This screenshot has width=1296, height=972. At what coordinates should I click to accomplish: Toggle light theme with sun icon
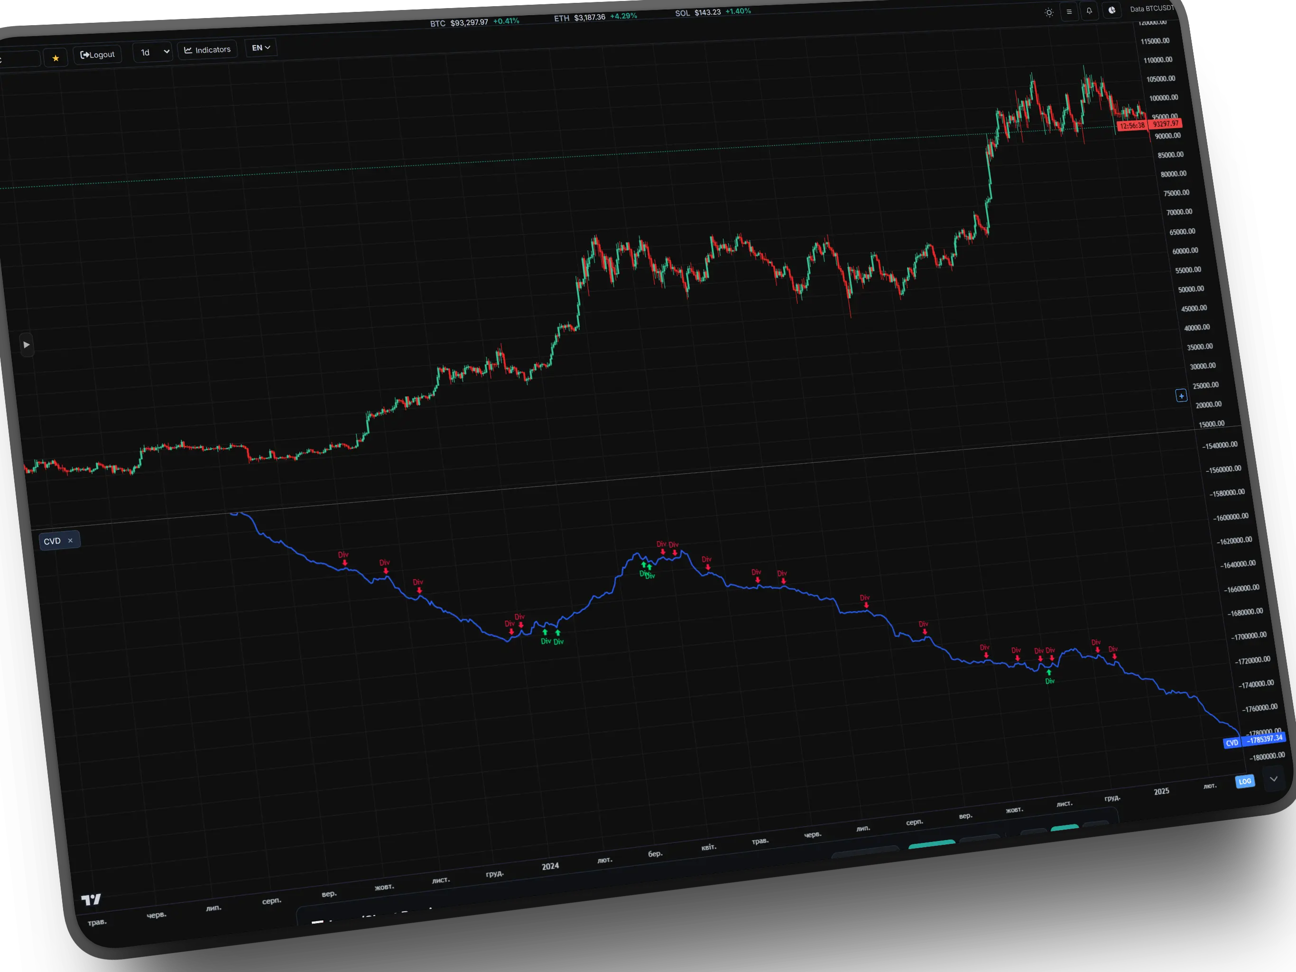pyautogui.click(x=1049, y=12)
